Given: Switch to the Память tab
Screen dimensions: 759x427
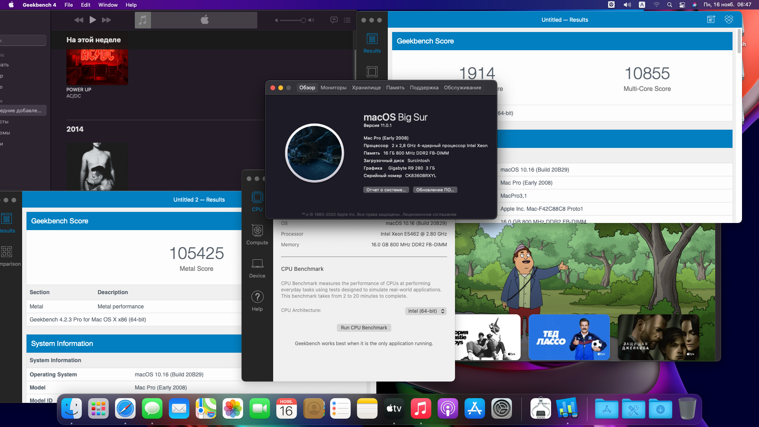Looking at the screenshot, I should click(x=395, y=88).
